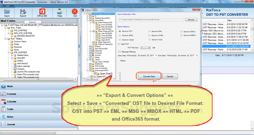Viewport: 254px width, 135px height.
Task: Click the Inbox(48) folder icon
Action: [15, 58]
